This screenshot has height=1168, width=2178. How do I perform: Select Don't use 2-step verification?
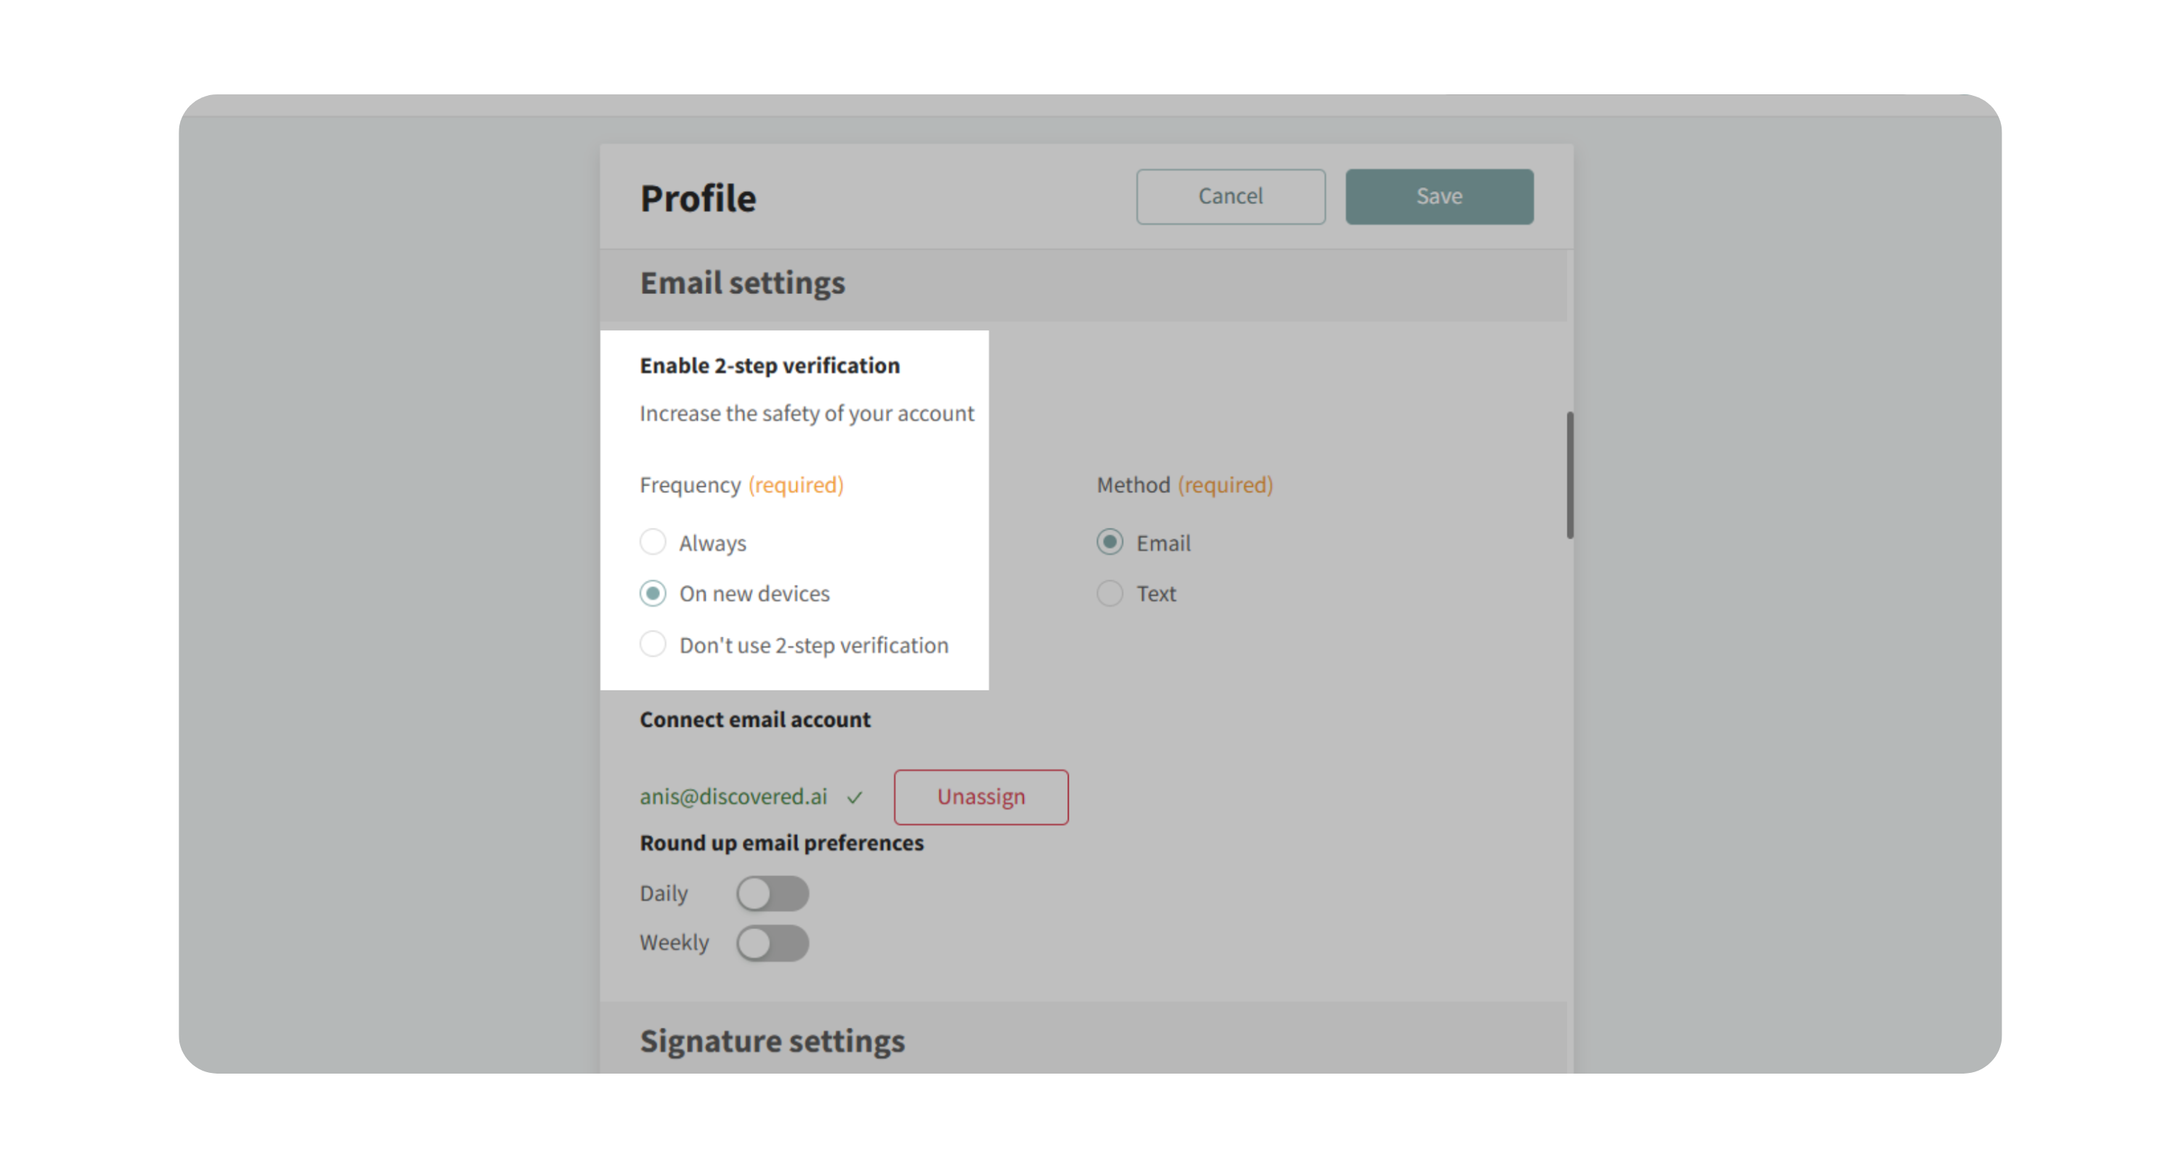pyautogui.click(x=653, y=644)
